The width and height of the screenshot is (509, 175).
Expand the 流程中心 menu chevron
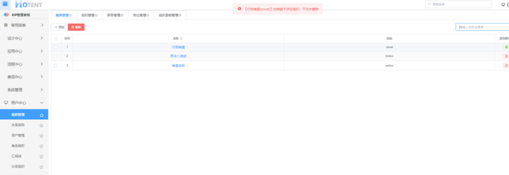(42, 64)
